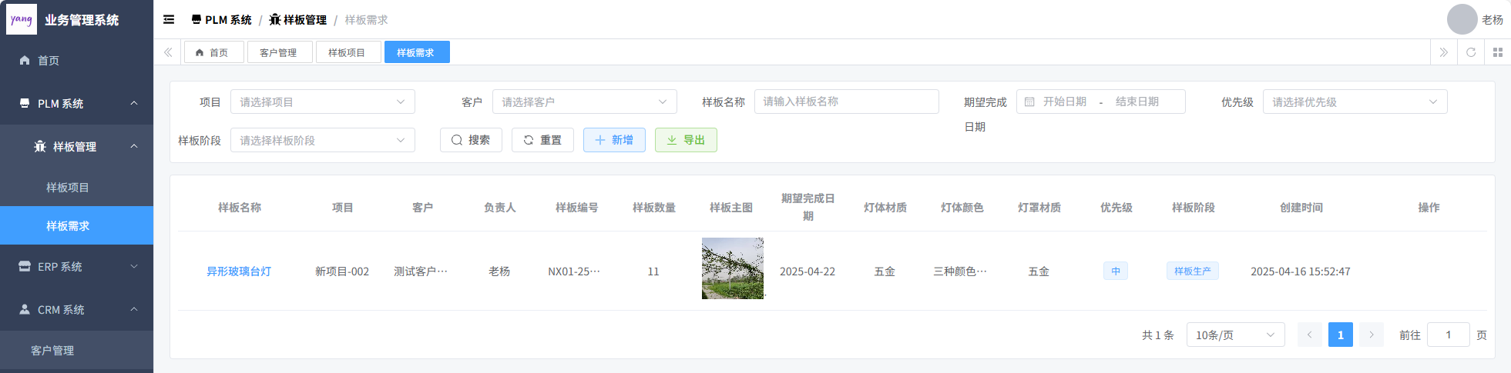Image resolution: width=1511 pixels, height=373 pixels.
Task: Open the grid tab-options icon
Action: [1497, 52]
